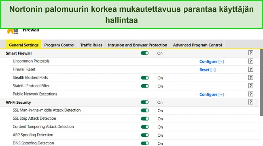This screenshot has width=263, height=146.
Task: Click the Wi-Fi Security heading
Action: coord(18,102)
